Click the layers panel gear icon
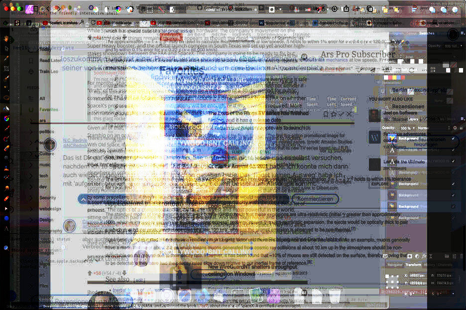 point(455,128)
